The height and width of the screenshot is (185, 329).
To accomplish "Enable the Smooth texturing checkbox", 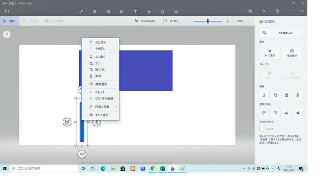I will coord(261,129).
